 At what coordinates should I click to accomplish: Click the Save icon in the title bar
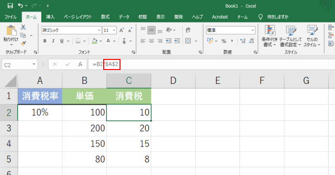[10, 6]
